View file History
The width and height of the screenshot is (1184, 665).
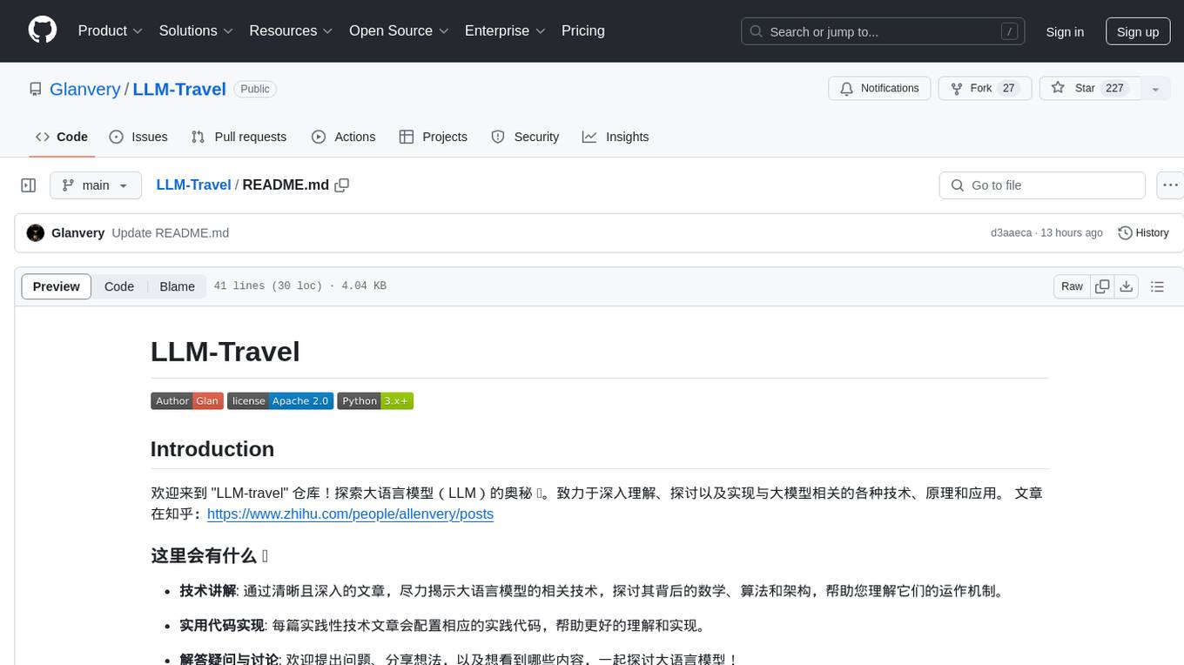(x=1143, y=232)
